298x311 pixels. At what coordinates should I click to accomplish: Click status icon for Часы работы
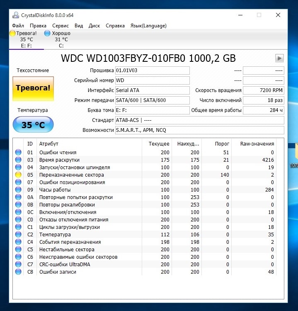(x=18, y=190)
